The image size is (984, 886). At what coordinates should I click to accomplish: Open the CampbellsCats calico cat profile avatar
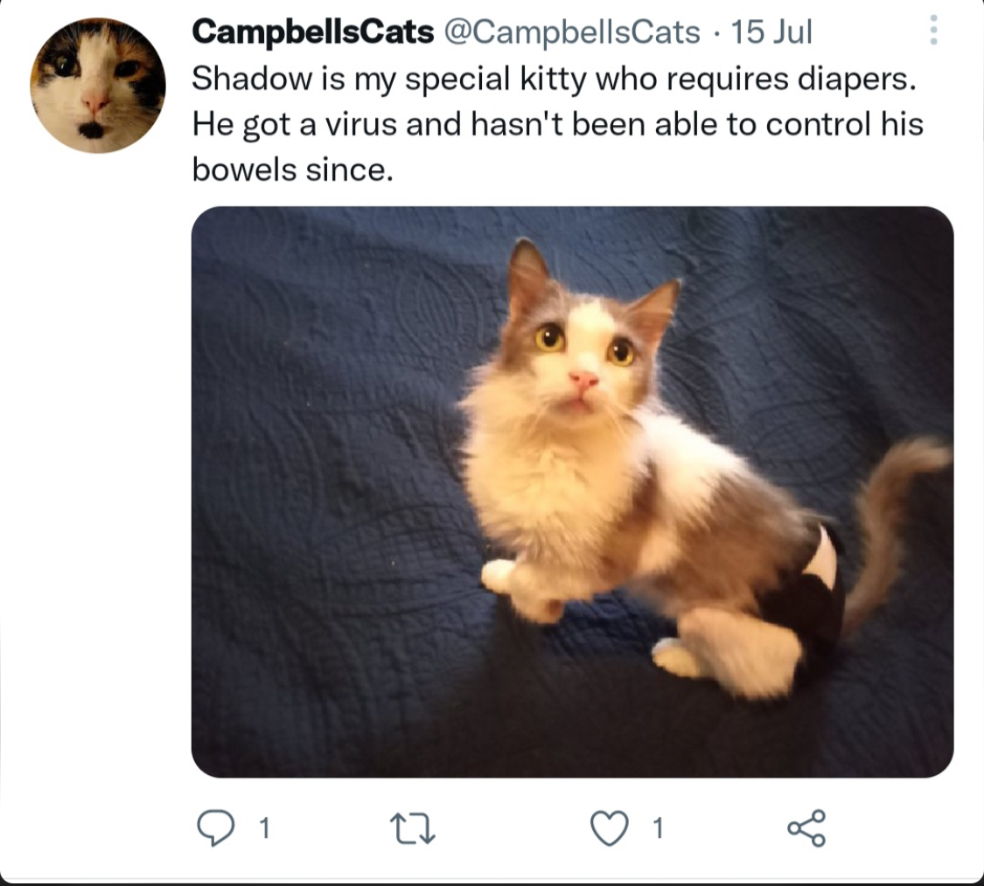pyautogui.click(x=98, y=86)
